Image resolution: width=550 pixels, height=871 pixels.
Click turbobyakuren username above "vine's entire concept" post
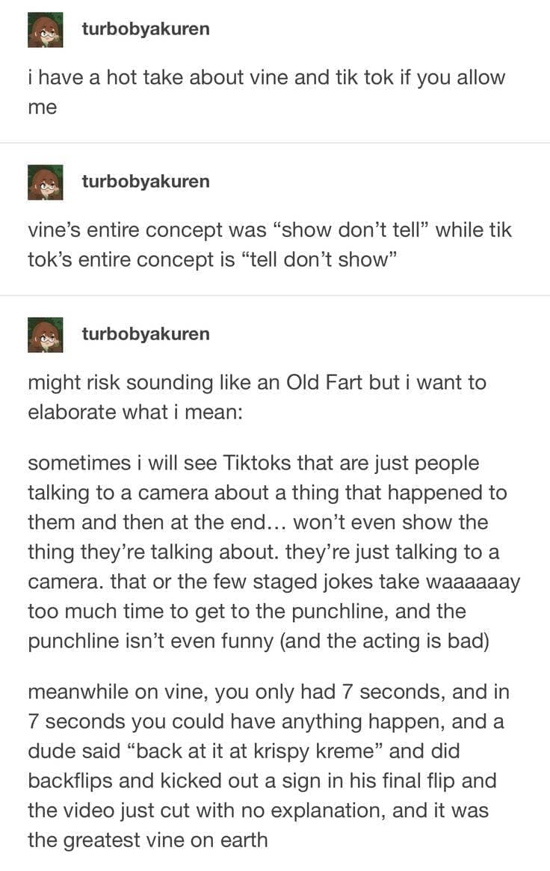145,181
